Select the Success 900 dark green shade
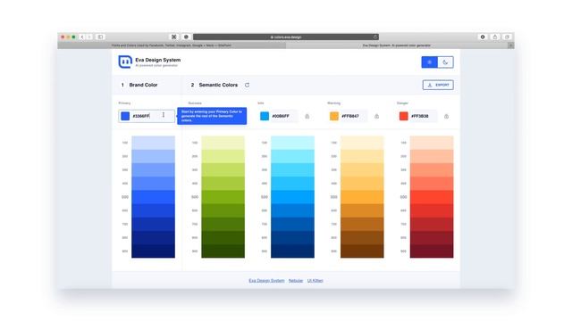 coord(223,251)
